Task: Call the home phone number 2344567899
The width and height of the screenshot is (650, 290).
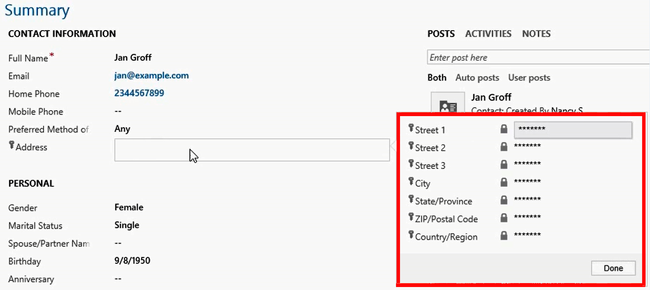Action: tap(139, 93)
